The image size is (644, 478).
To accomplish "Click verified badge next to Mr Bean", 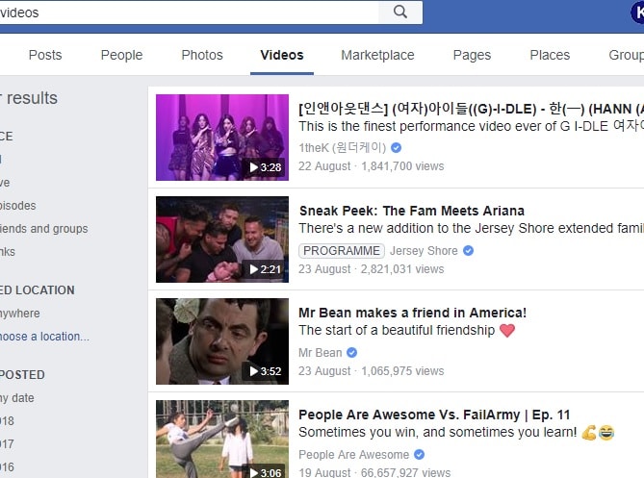I will click(352, 353).
